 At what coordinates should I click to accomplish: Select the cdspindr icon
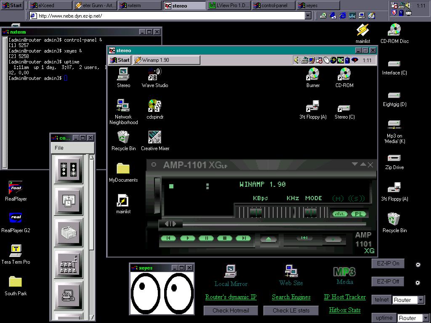155,109
